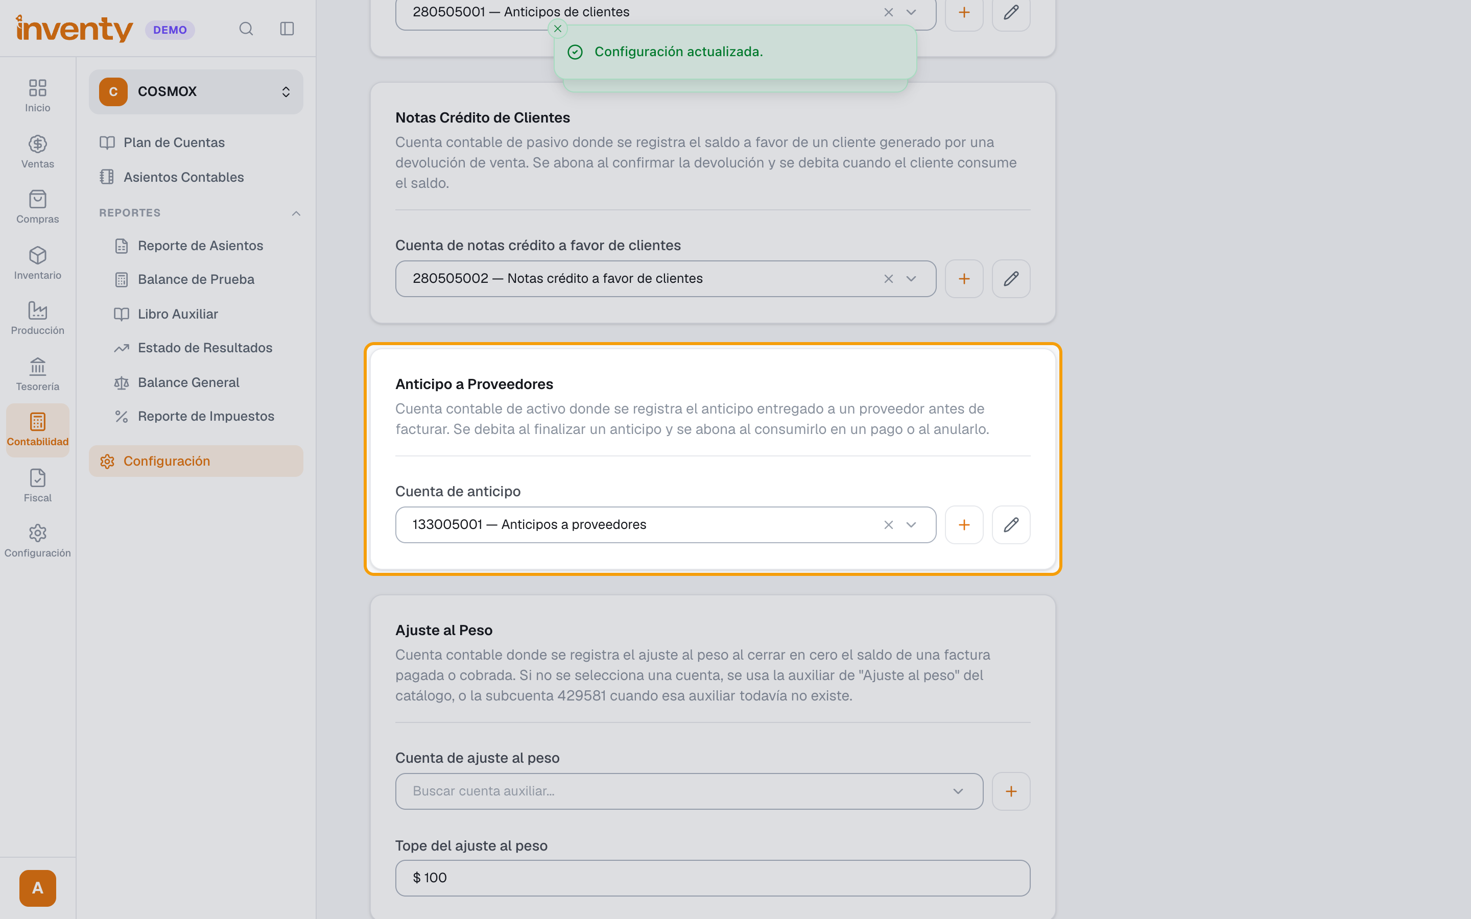The height and width of the screenshot is (919, 1471).
Task: Open the Ventas module
Action: (x=38, y=151)
